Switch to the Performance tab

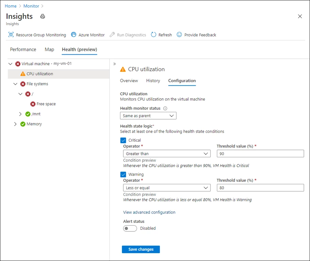pyautogui.click(x=23, y=50)
